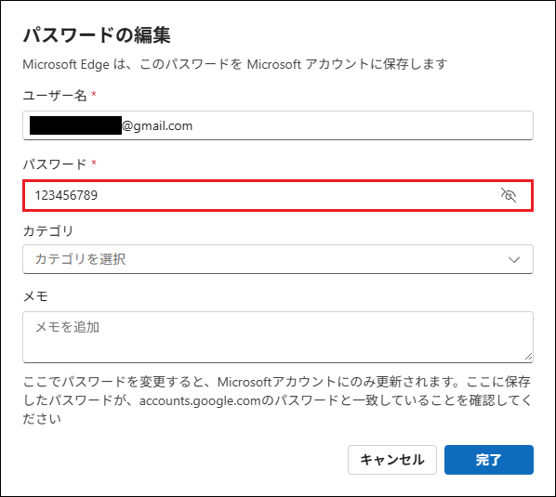
Task: Click the メモ label
Action: point(35,296)
